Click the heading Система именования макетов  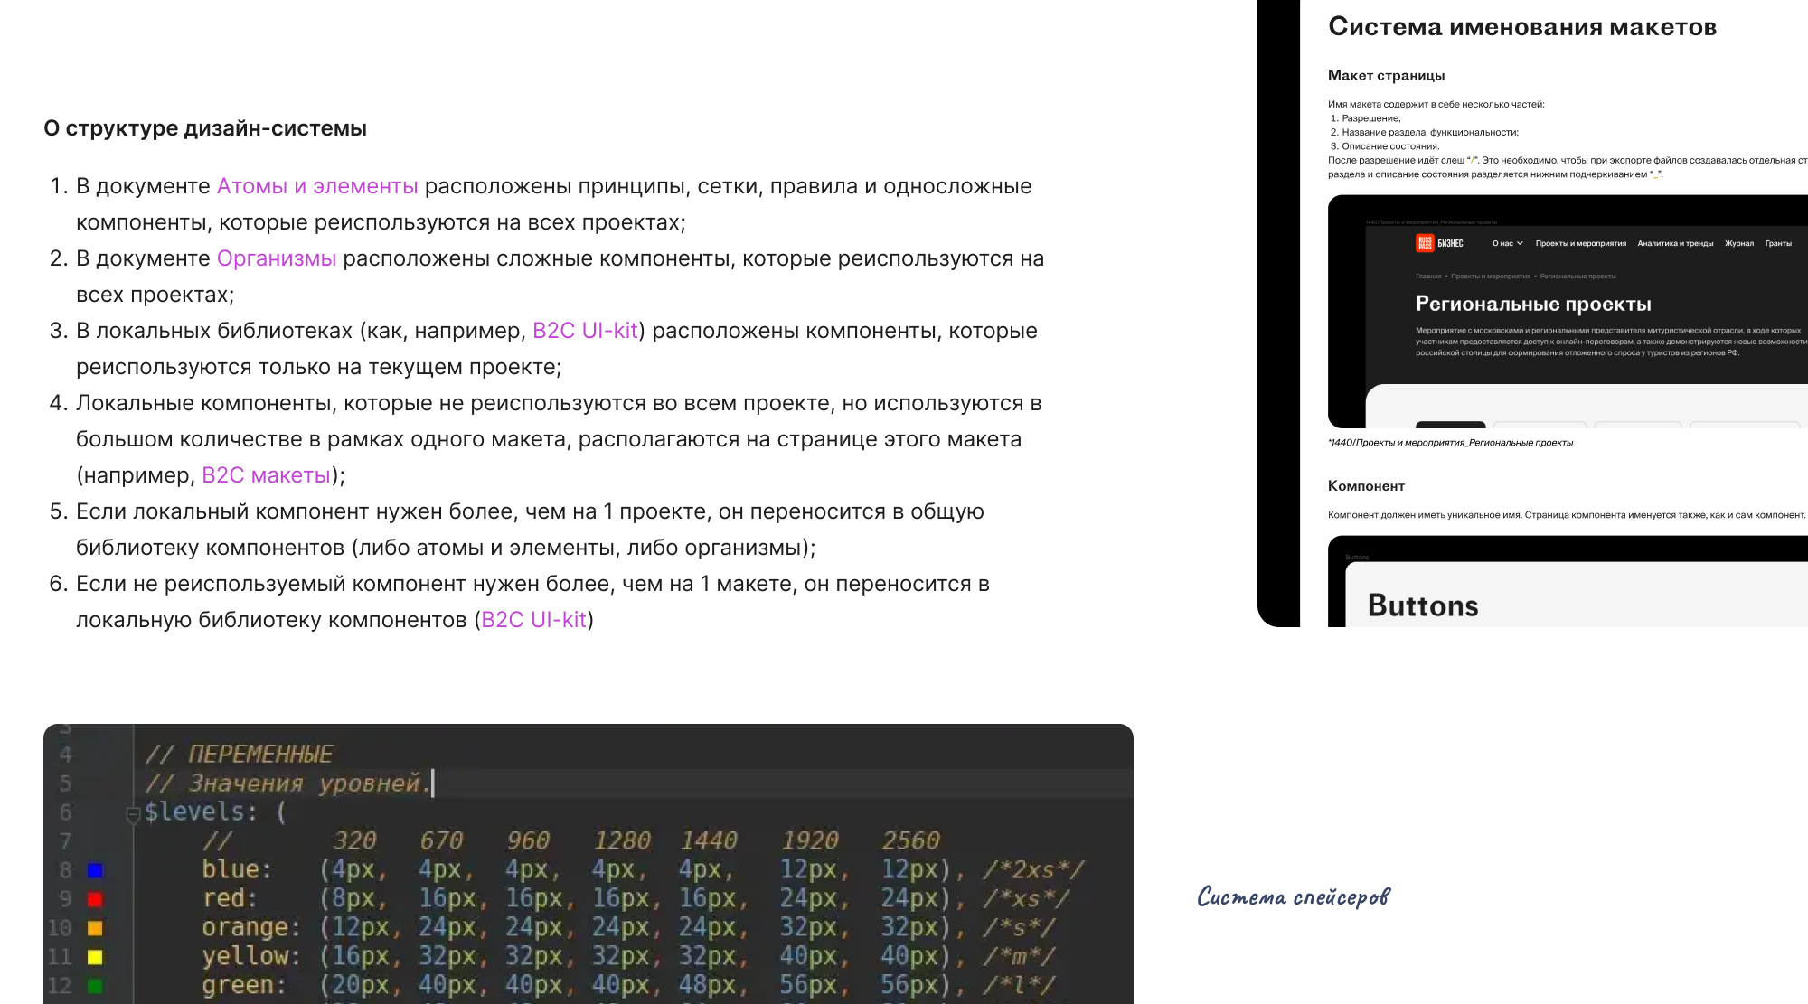(1522, 27)
